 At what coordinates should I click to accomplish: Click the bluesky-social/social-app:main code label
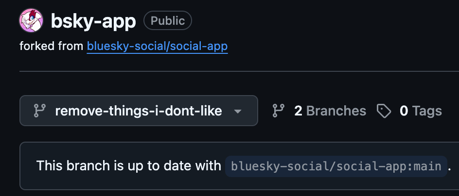[x=336, y=166]
